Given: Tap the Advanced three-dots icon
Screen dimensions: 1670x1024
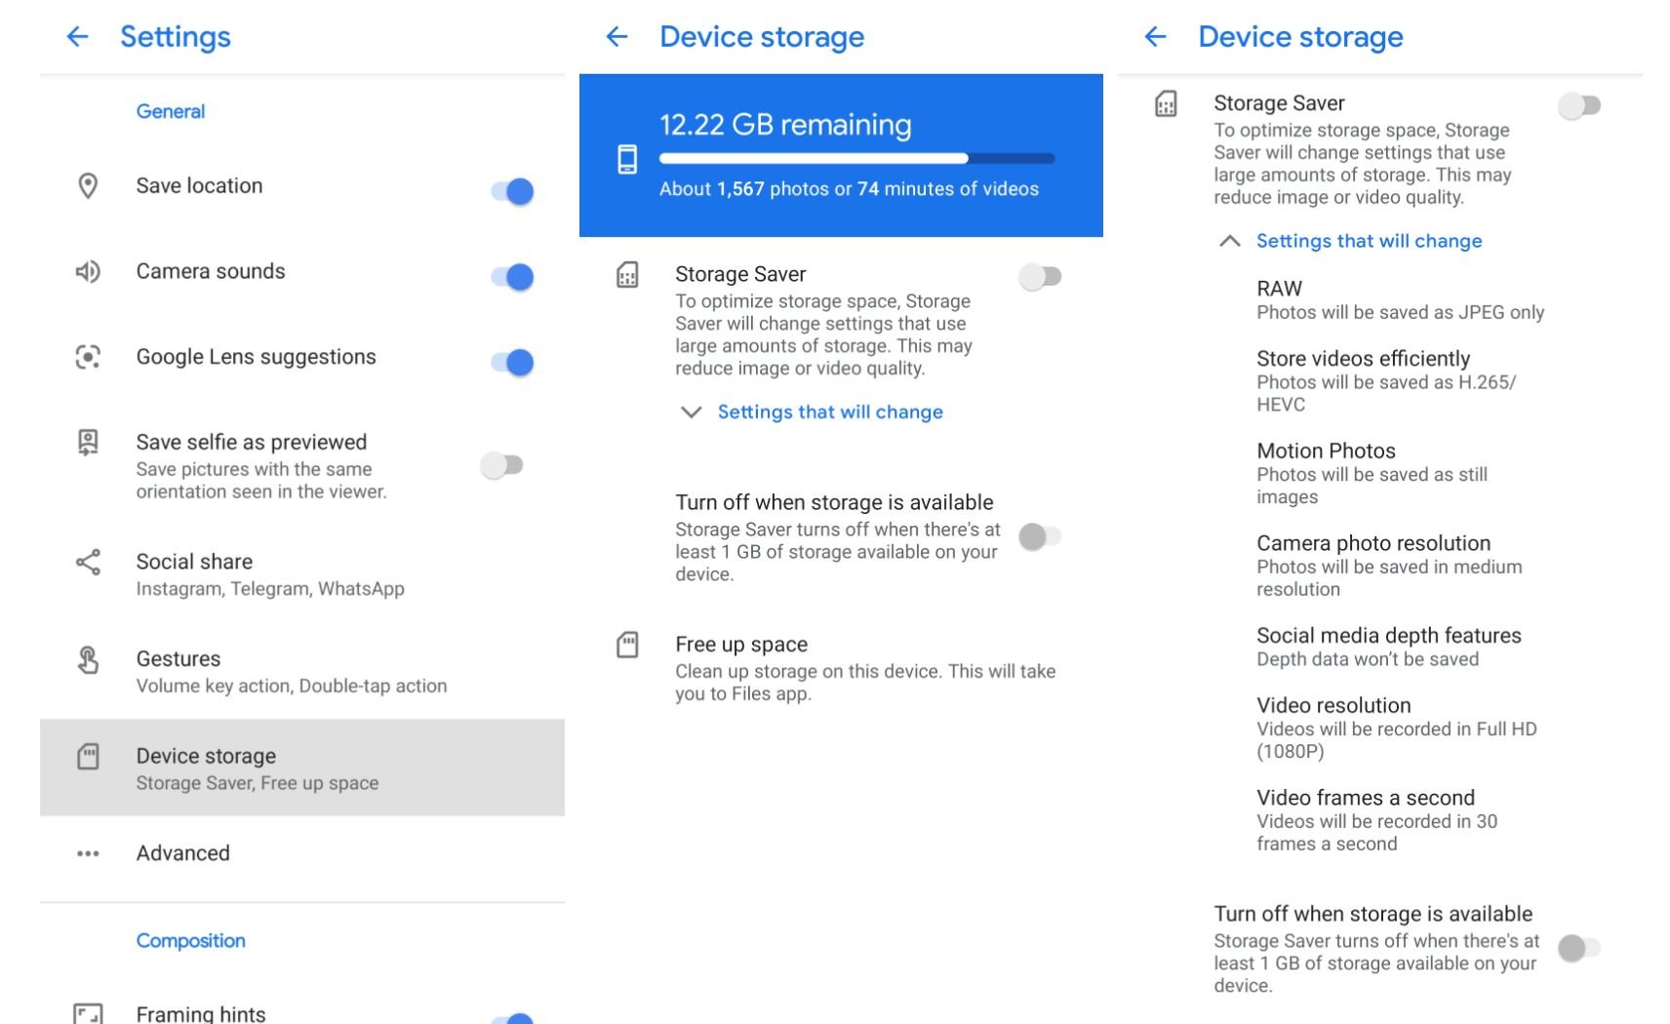Looking at the screenshot, I should pyautogui.click(x=88, y=853).
